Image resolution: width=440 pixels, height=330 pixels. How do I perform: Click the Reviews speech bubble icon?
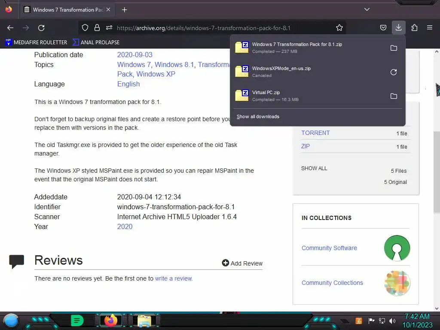pyautogui.click(x=17, y=261)
